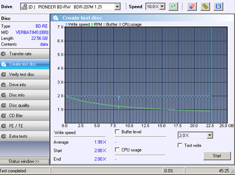Click the Disc quality sidebar icon
235x175 pixels.
point(3,105)
